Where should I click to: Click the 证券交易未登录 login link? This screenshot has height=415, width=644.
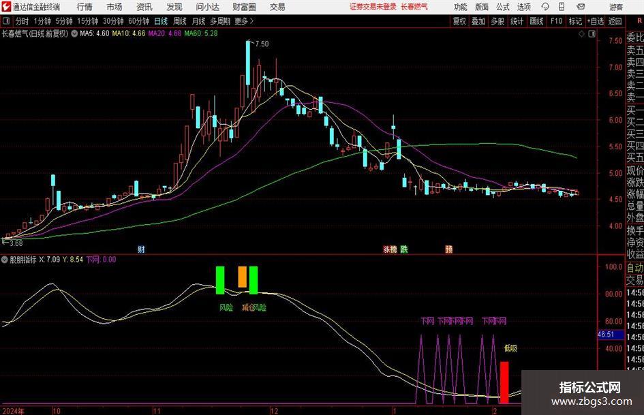pos(373,7)
